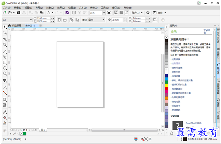The height and width of the screenshot is (144, 221).
Task: Select the Polygon tool
Action: point(5,73)
